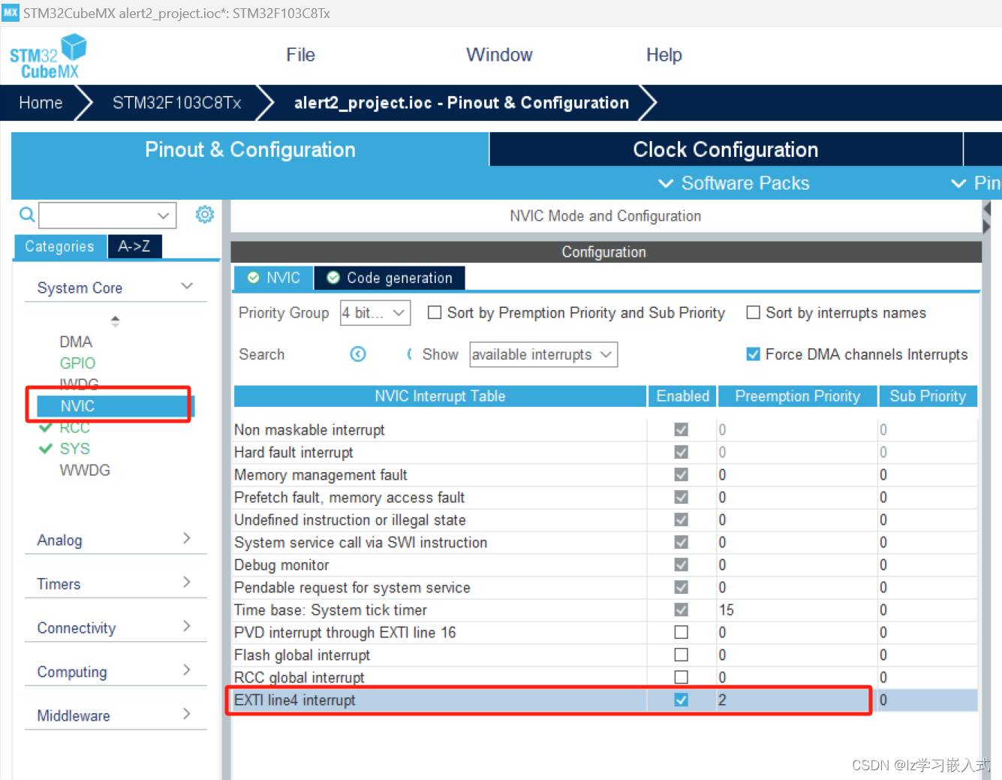Image resolution: width=1002 pixels, height=780 pixels.
Task: Select the Non maskable interrupt row
Action: 606,429
